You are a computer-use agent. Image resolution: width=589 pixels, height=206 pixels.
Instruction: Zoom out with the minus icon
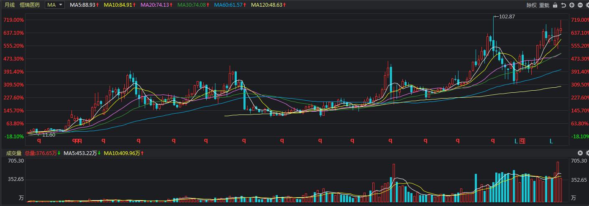pos(580,5)
